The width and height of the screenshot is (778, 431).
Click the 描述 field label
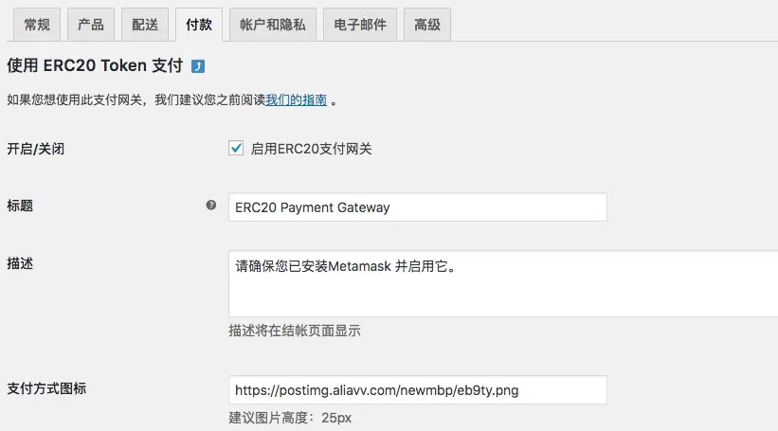point(20,263)
